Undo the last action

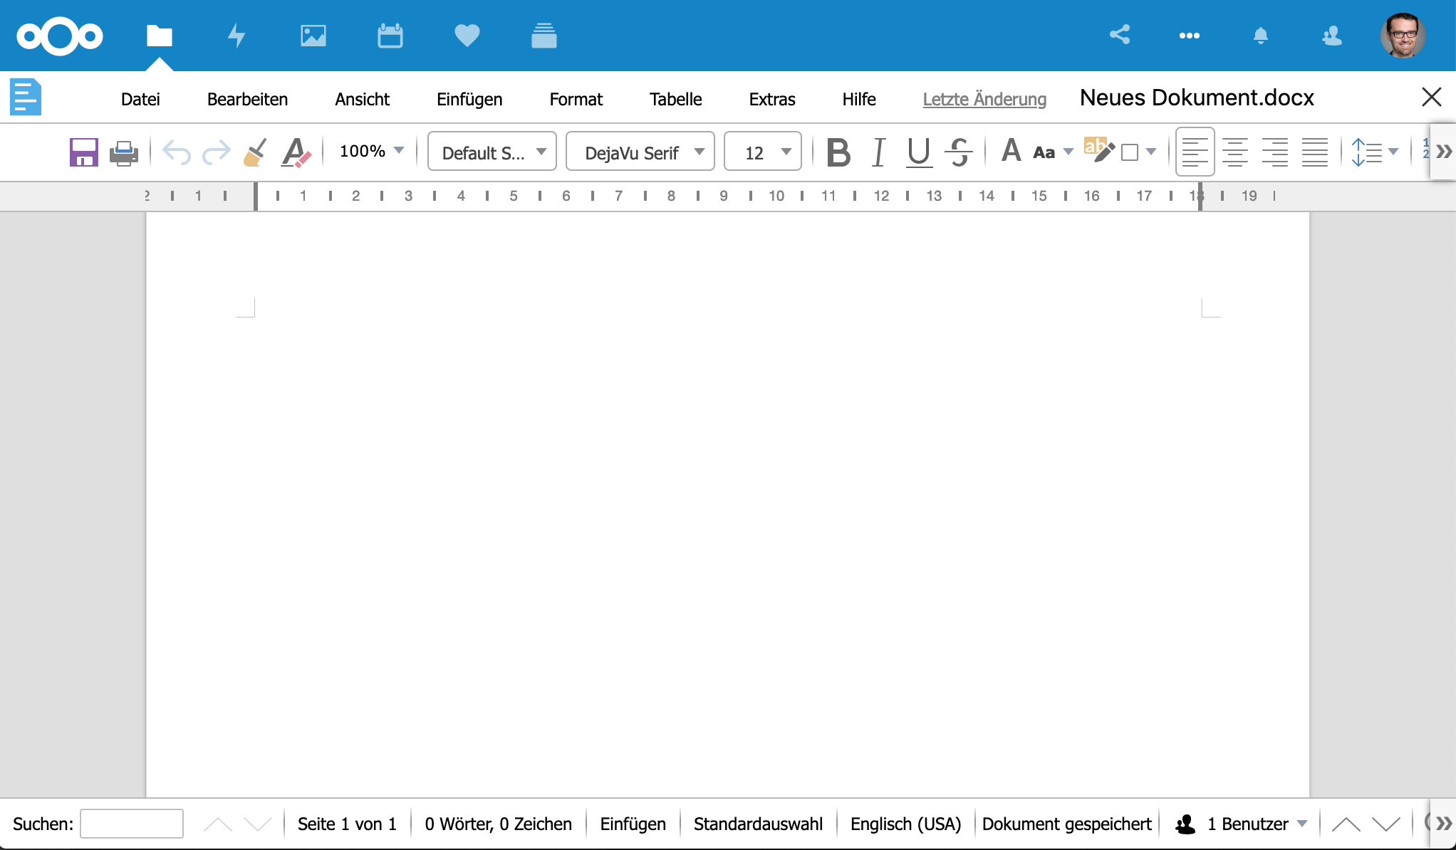(x=177, y=152)
